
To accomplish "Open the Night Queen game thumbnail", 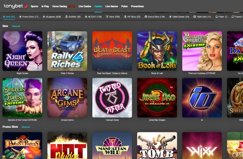I will tap(22, 51).
